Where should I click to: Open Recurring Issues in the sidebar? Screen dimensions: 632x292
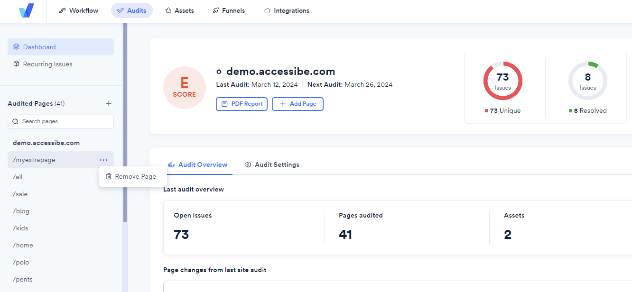[x=61, y=64]
